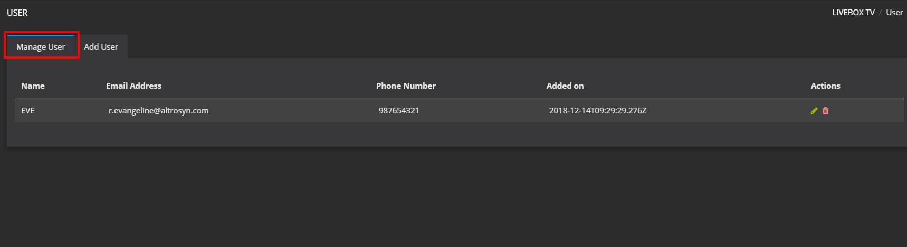Click the slash separator in breadcrumb
Image resolution: width=907 pixels, height=247 pixels.
click(x=880, y=13)
